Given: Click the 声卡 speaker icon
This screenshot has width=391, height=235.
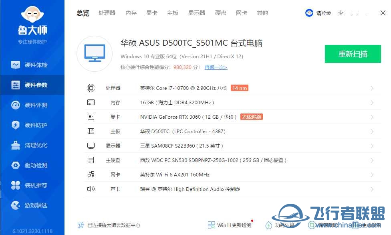Looking at the screenshot, I should click(x=91, y=189).
